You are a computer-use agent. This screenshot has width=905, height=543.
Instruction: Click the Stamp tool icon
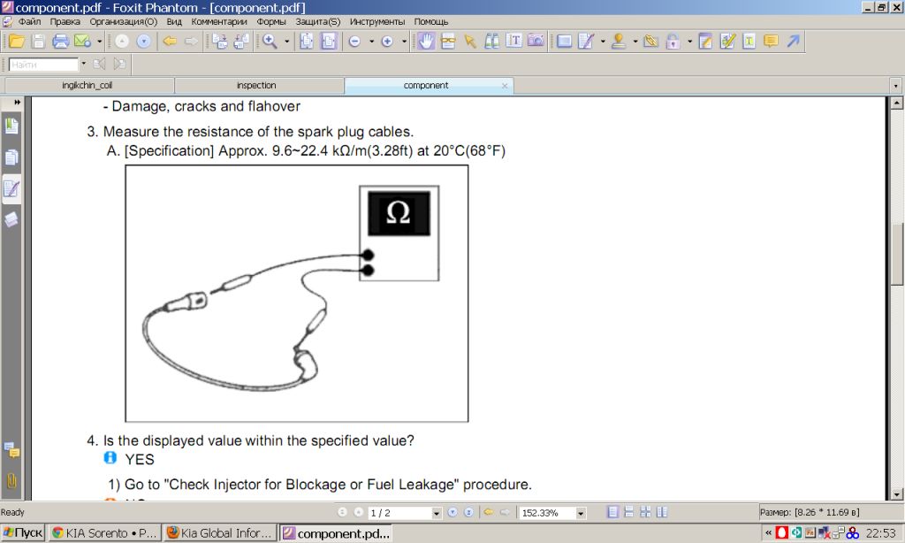point(619,41)
